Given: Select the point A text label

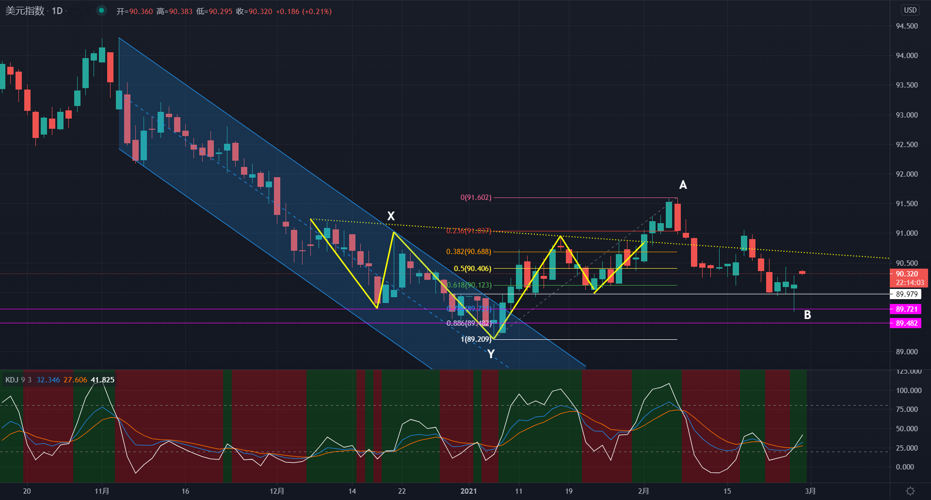Looking at the screenshot, I should click(x=683, y=184).
